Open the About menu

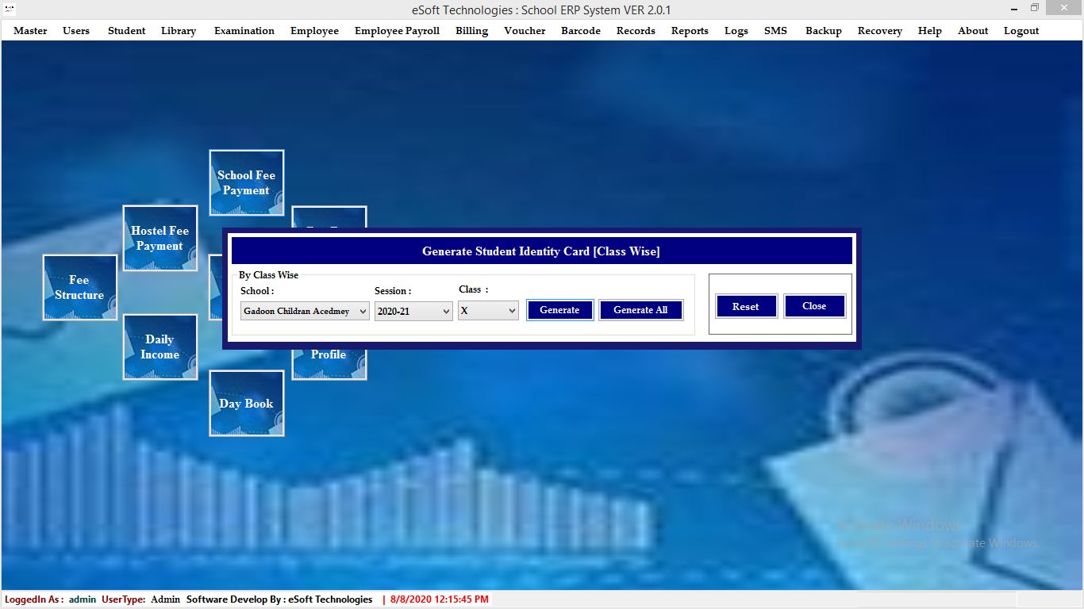coord(973,31)
